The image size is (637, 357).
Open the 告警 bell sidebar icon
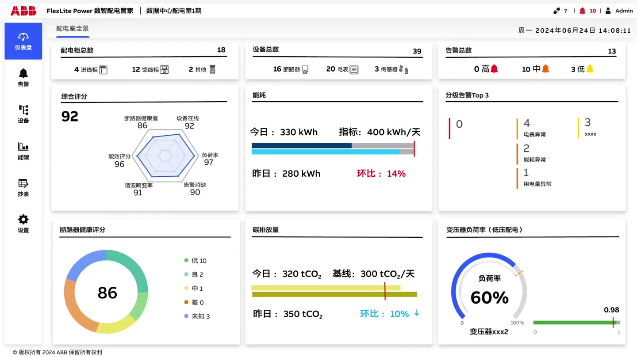(x=23, y=73)
